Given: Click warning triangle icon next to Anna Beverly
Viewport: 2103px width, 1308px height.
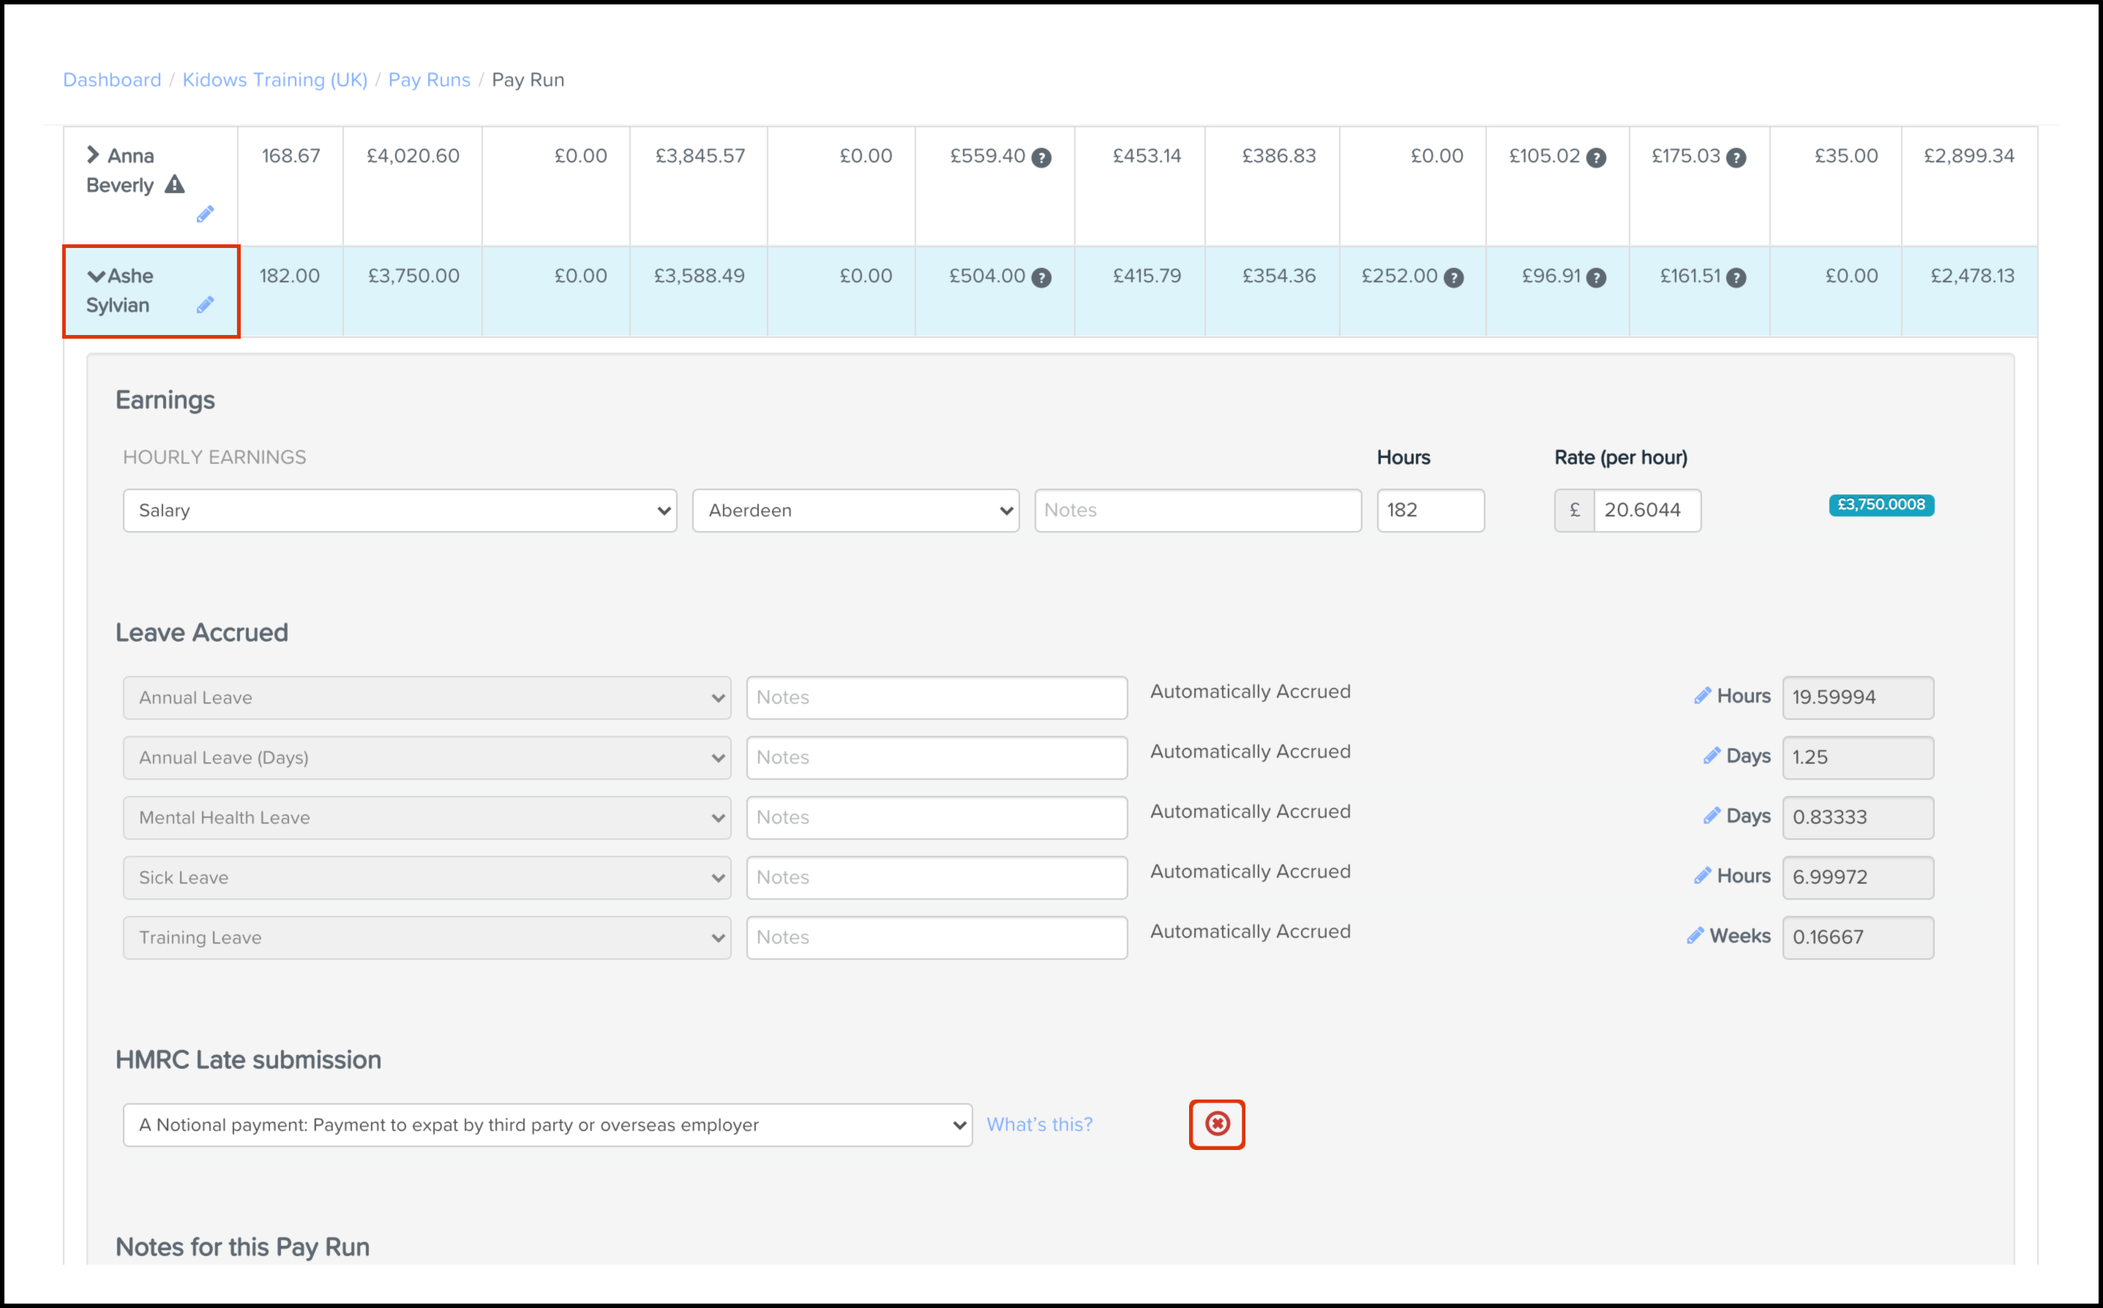Looking at the screenshot, I should [175, 184].
